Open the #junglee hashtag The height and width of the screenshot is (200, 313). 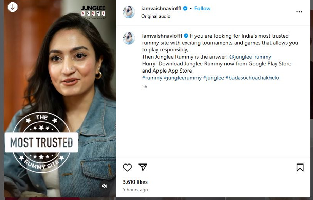click(213, 78)
